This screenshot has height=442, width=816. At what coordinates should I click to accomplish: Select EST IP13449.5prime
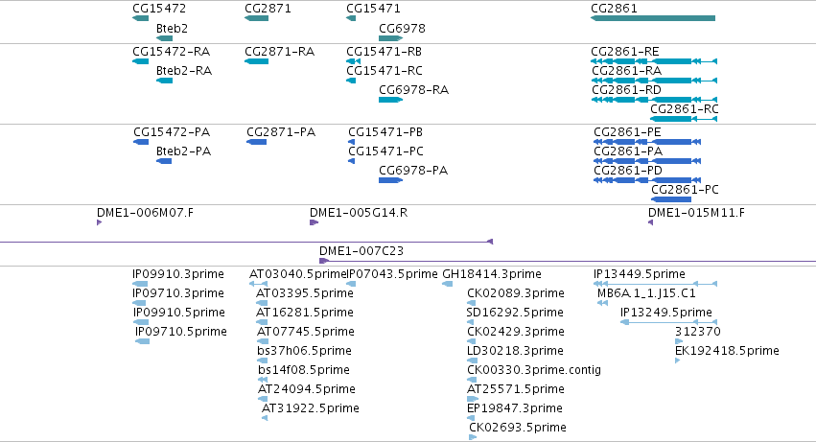click(656, 284)
